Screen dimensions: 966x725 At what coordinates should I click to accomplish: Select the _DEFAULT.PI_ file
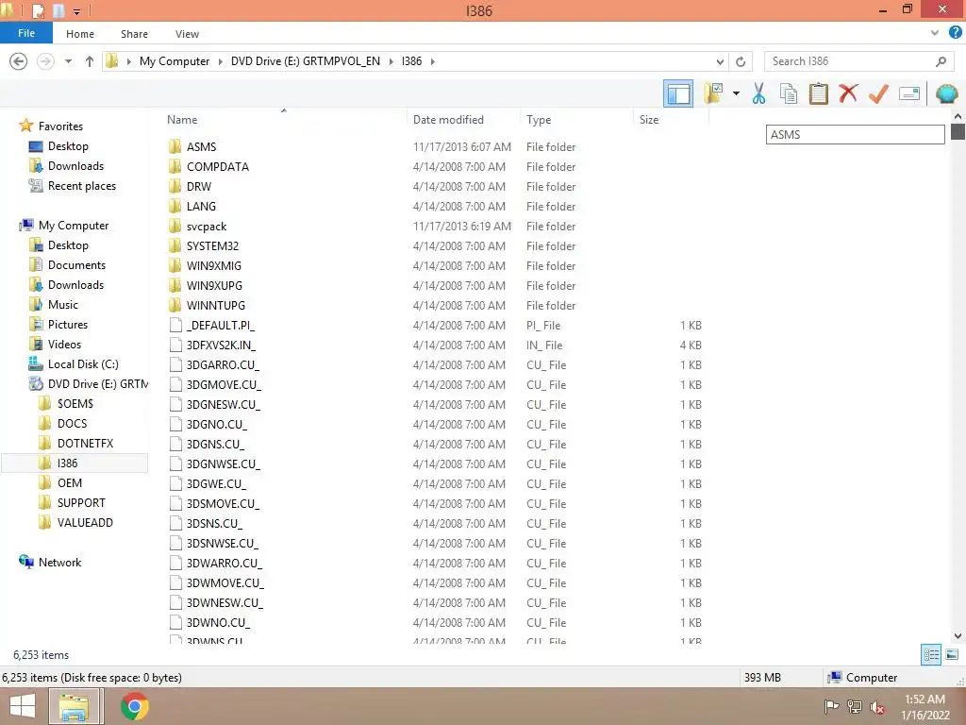220,325
